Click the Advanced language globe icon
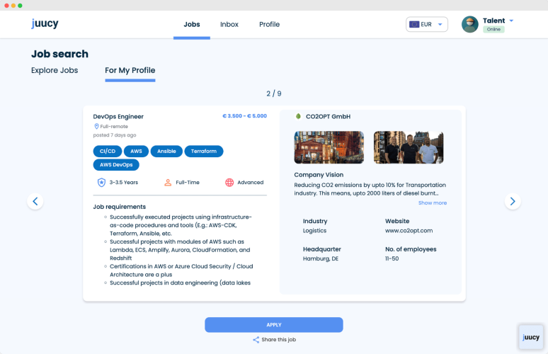Image resolution: width=548 pixels, height=354 pixels. pyautogui.click(x=229, y=183)
